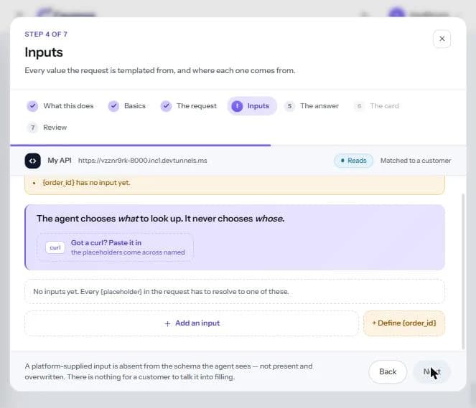The image size is (476, 408).
Task: Click the checkmark icon beside What this does
Action: 32,106
